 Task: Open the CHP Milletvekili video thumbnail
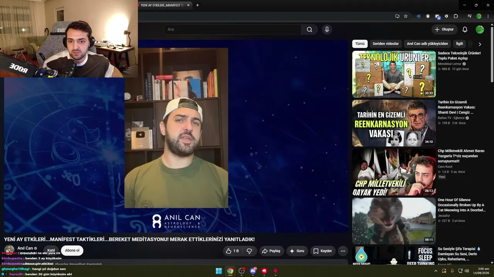pos(394,172)
